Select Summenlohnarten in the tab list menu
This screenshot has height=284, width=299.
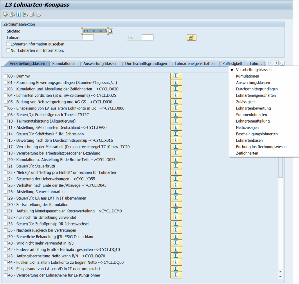251,114
